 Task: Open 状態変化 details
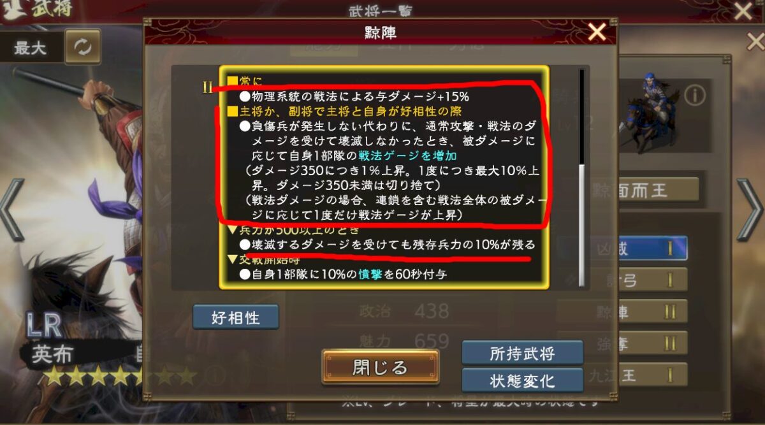[522, 380]
